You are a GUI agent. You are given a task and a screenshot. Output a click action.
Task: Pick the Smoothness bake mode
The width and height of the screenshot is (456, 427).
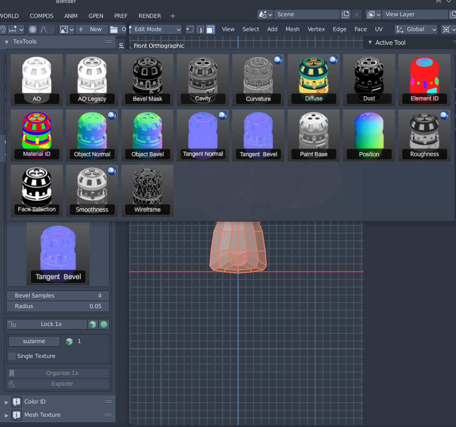click(92, 191)
